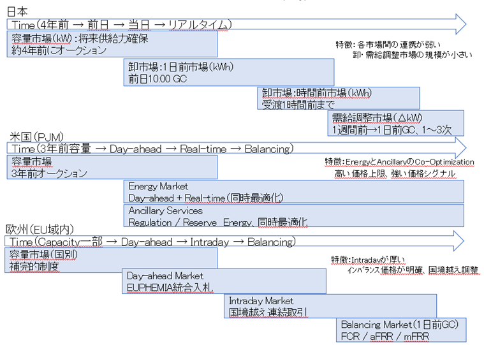Click the 高い価格上限 description line

click(x=395, y=173)
